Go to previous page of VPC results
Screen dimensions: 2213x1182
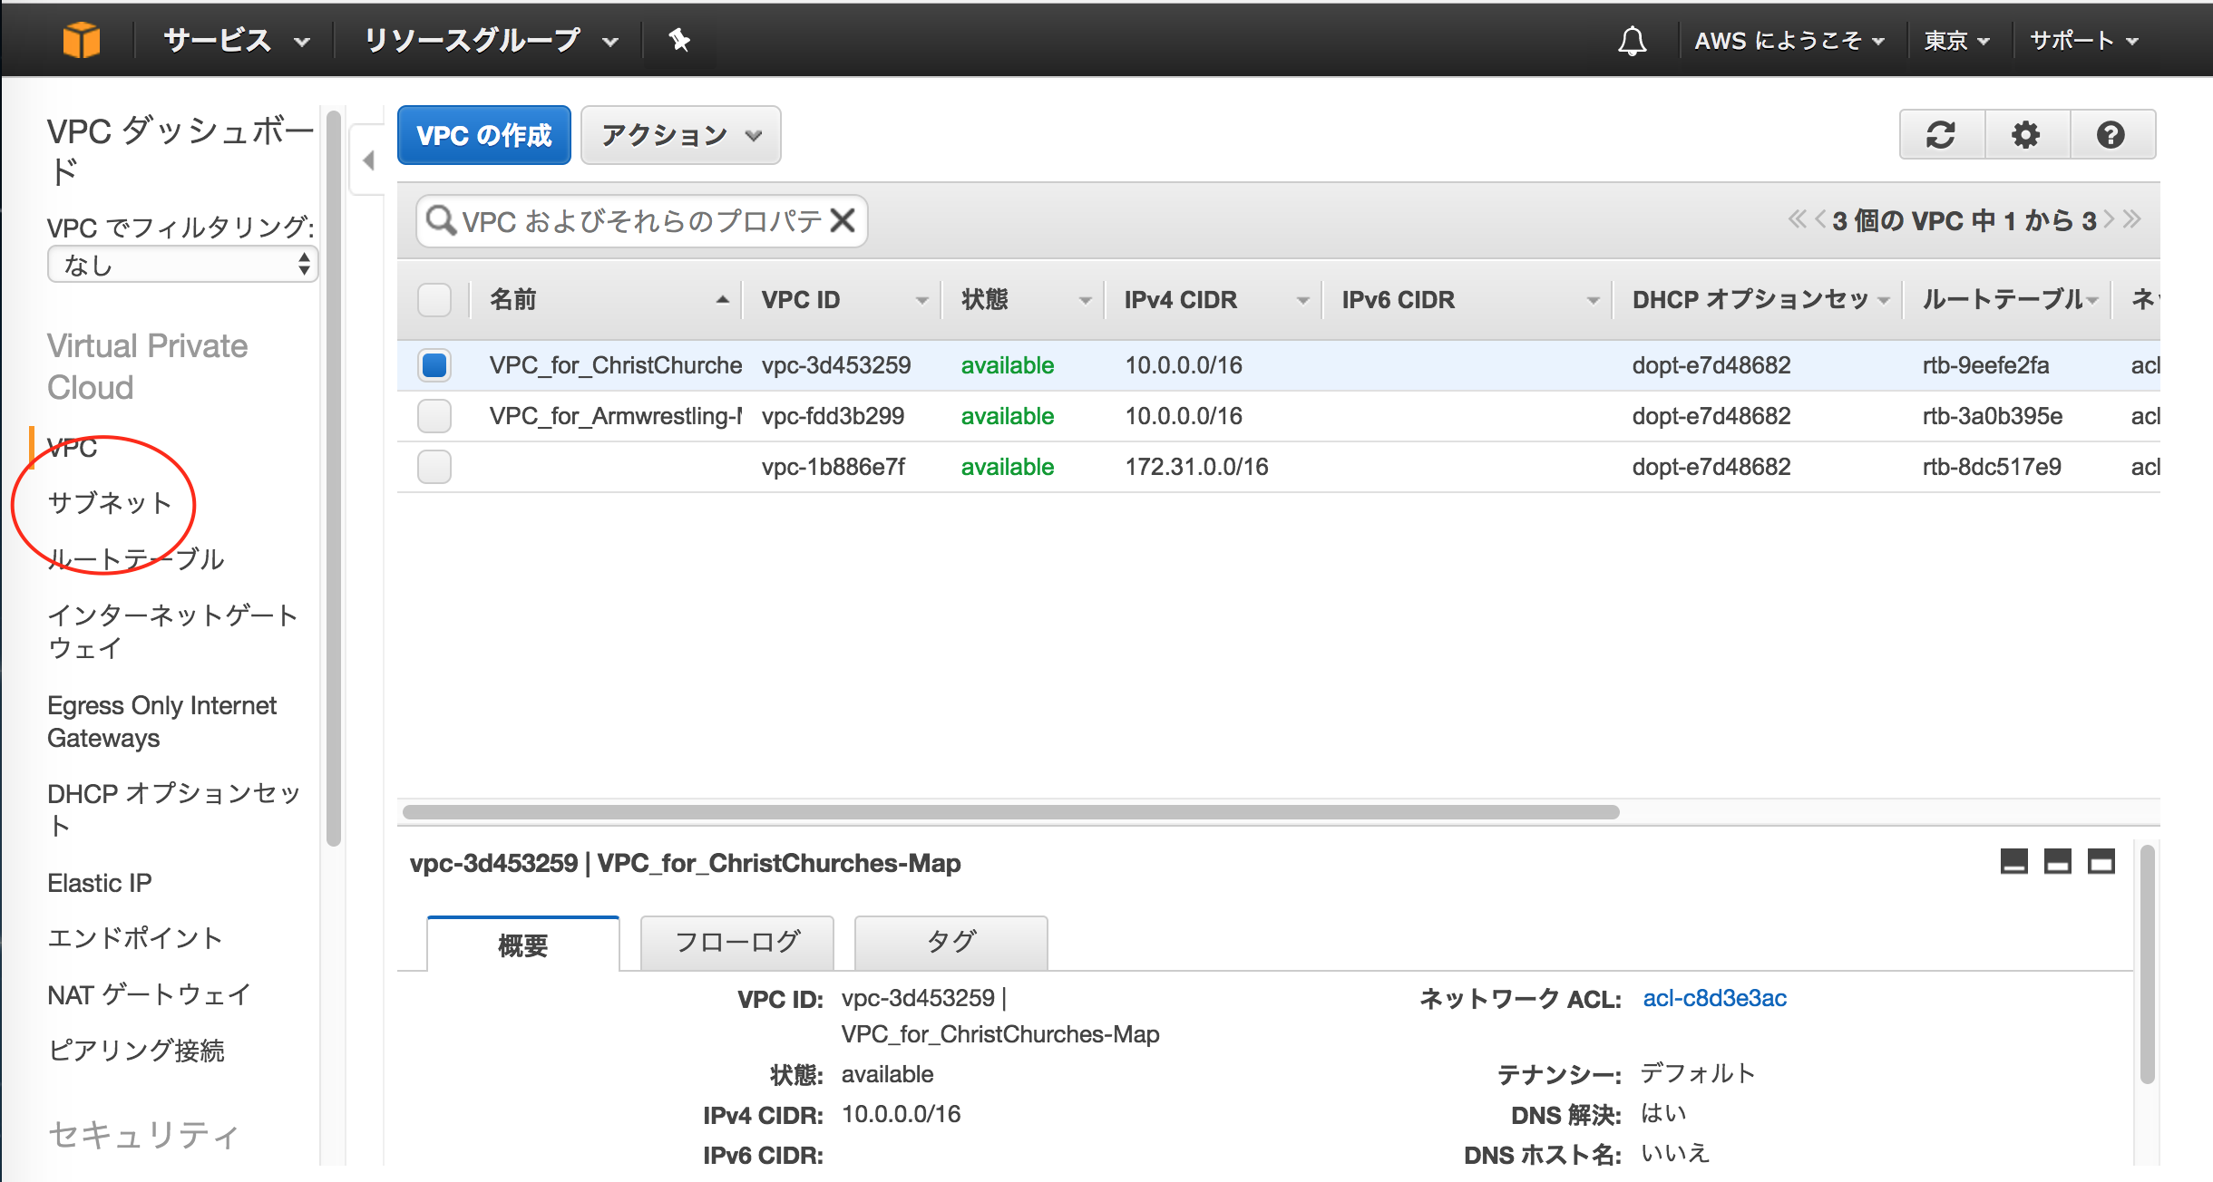point(1819,219)
